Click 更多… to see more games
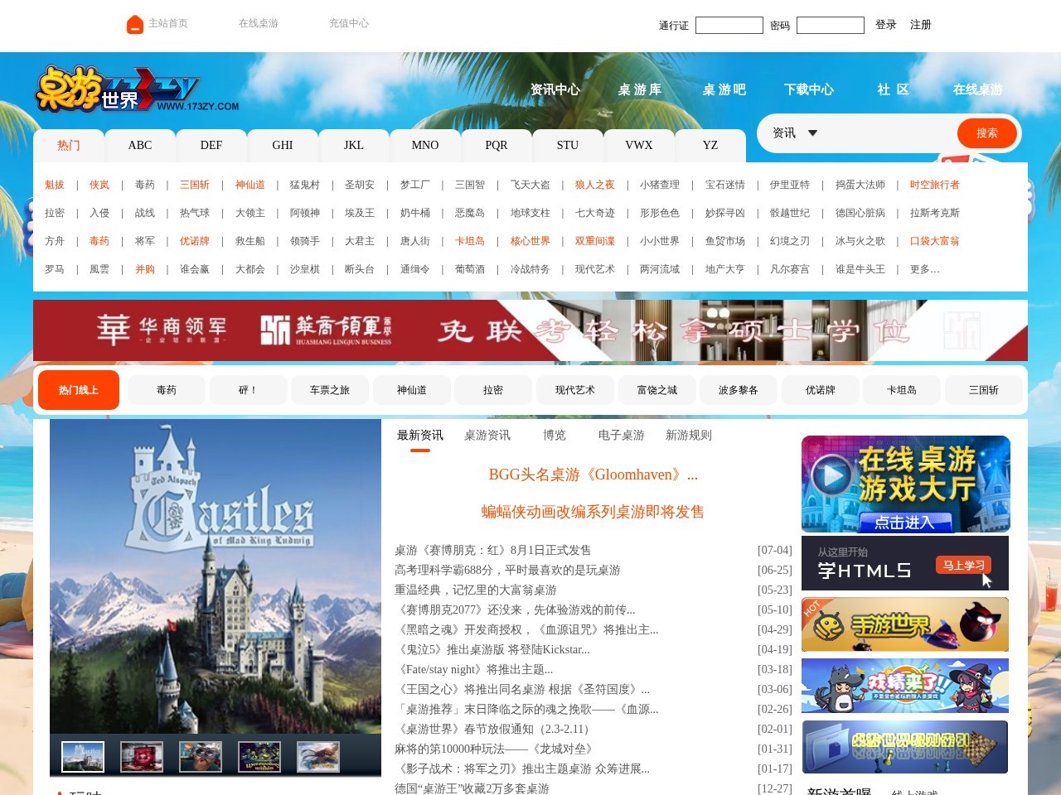1061x795 pixels. click(925, 269)
